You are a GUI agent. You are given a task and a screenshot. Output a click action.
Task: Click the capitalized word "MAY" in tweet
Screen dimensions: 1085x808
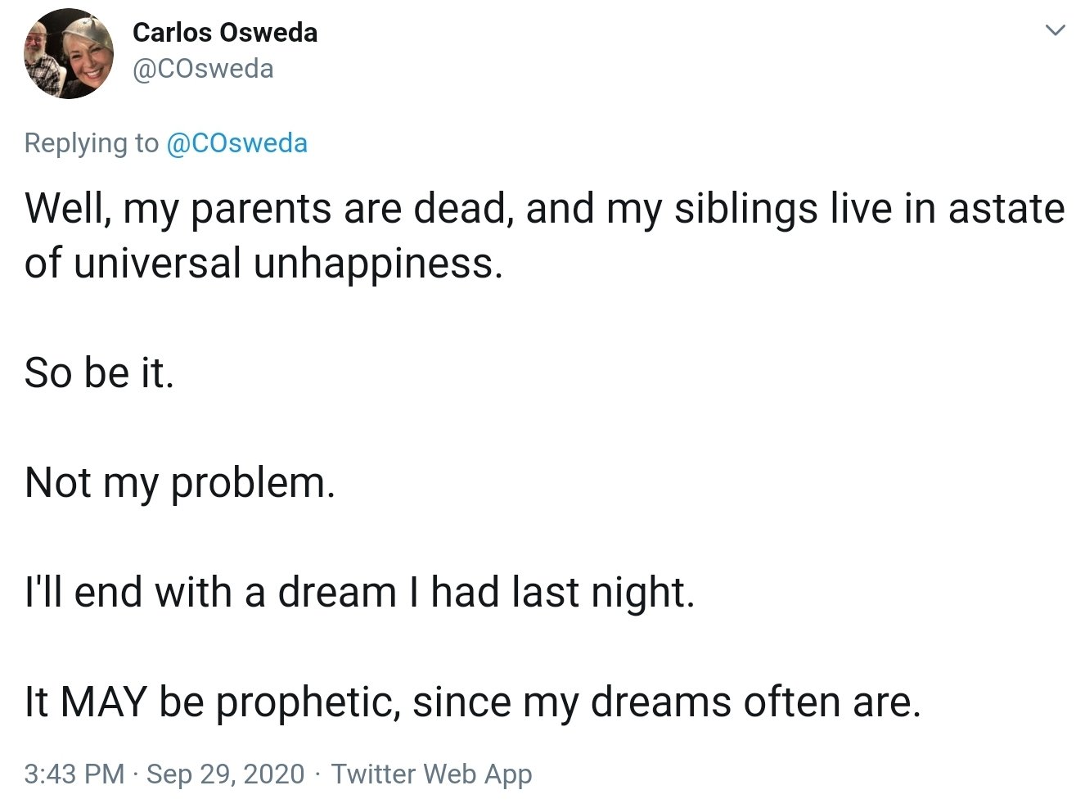click(x=103, y=702)
